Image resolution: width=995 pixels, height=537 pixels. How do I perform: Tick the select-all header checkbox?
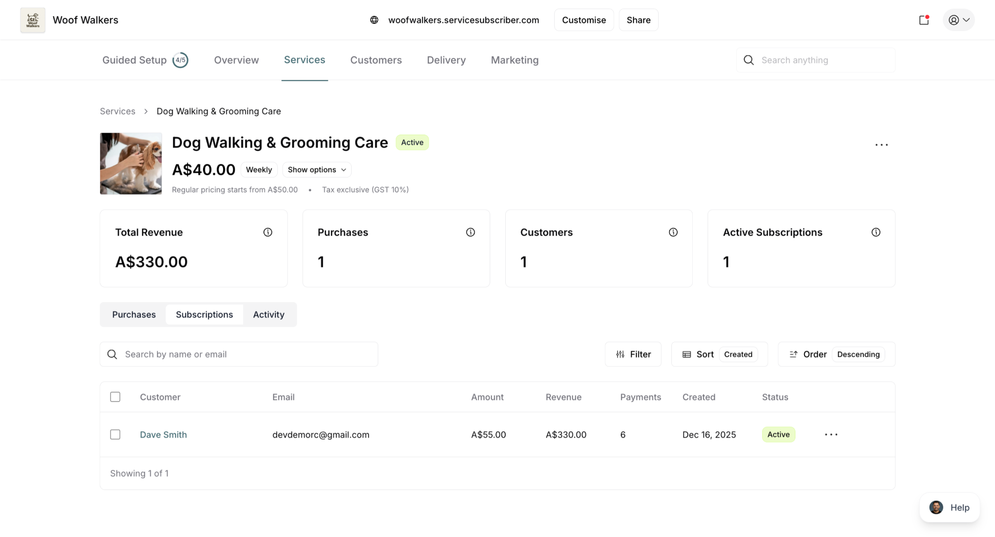tap(115, 397)
